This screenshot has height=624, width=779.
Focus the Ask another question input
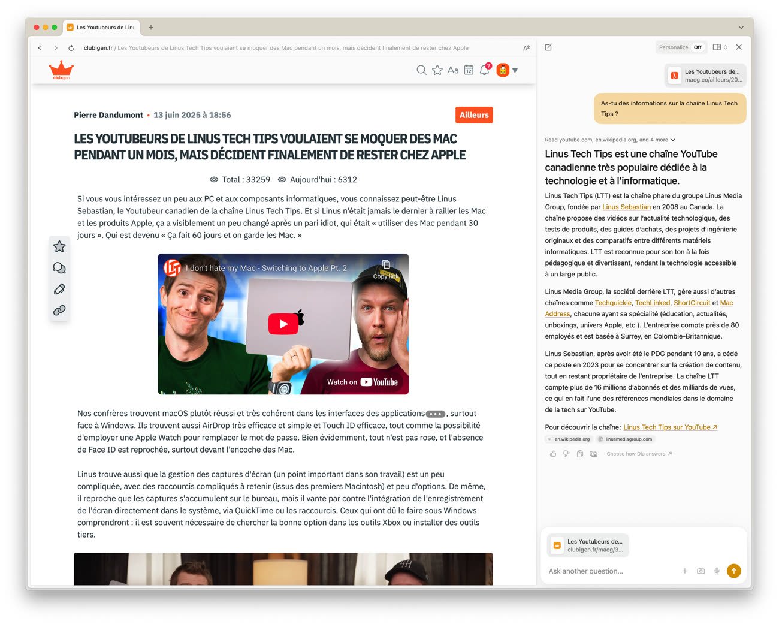coord(611,571)
